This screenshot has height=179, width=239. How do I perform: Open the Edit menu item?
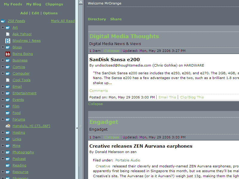[35, 13]
